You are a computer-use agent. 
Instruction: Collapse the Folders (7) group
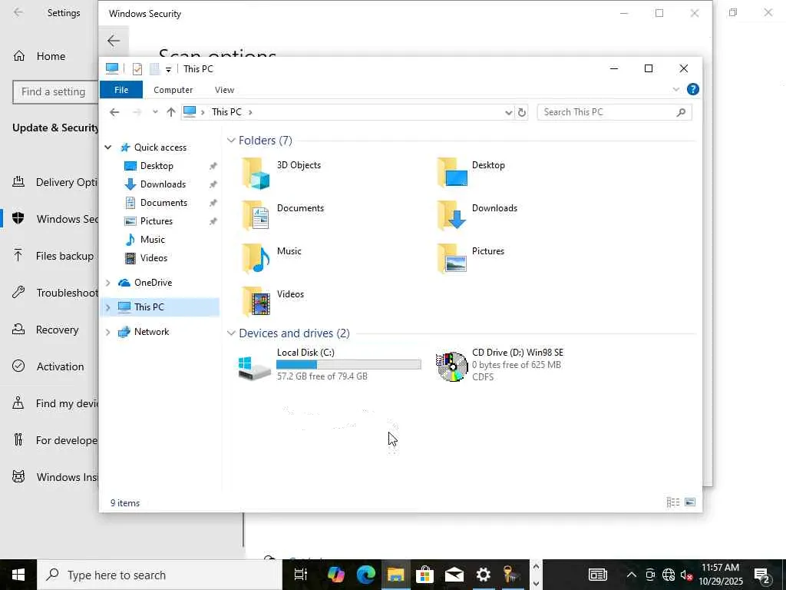coord(231,141)
